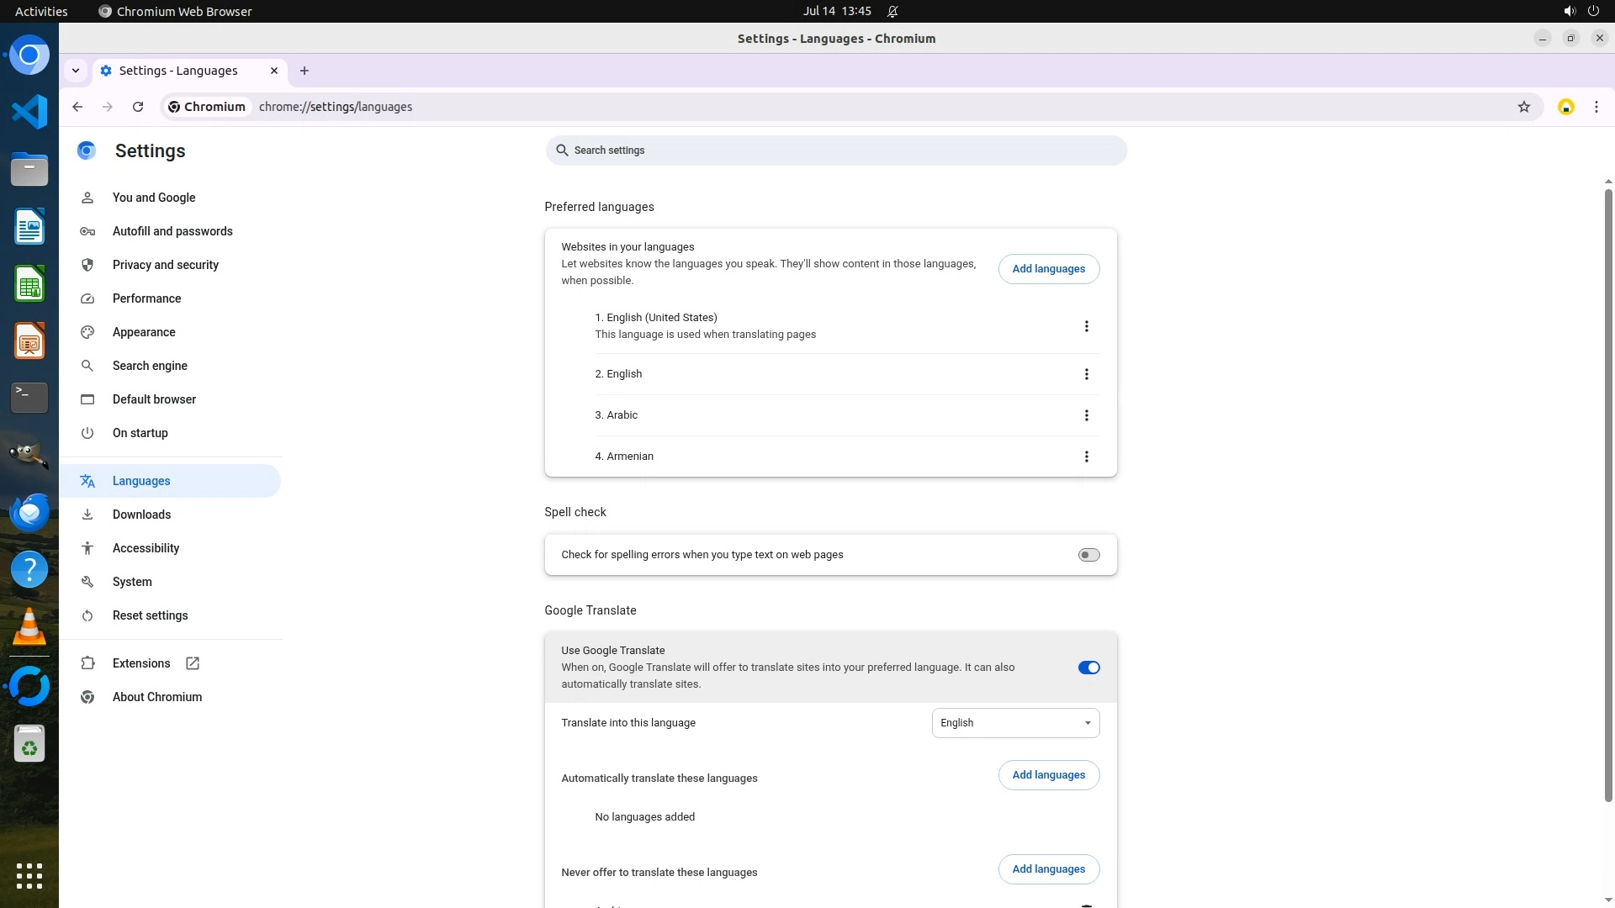Click the vertical page scrollbar
This screenshot has width=1615, height=908.
tap(1608, 496)
